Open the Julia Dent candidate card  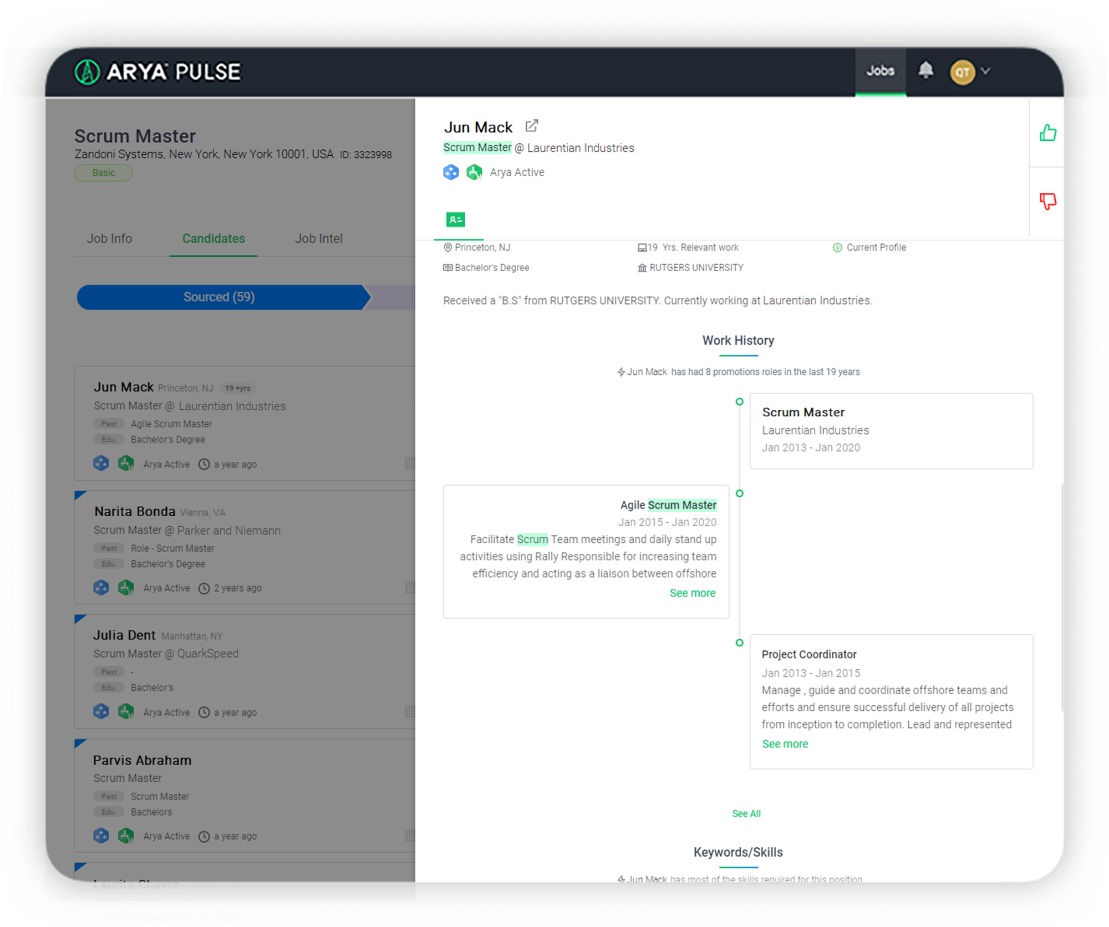(245, 671)
